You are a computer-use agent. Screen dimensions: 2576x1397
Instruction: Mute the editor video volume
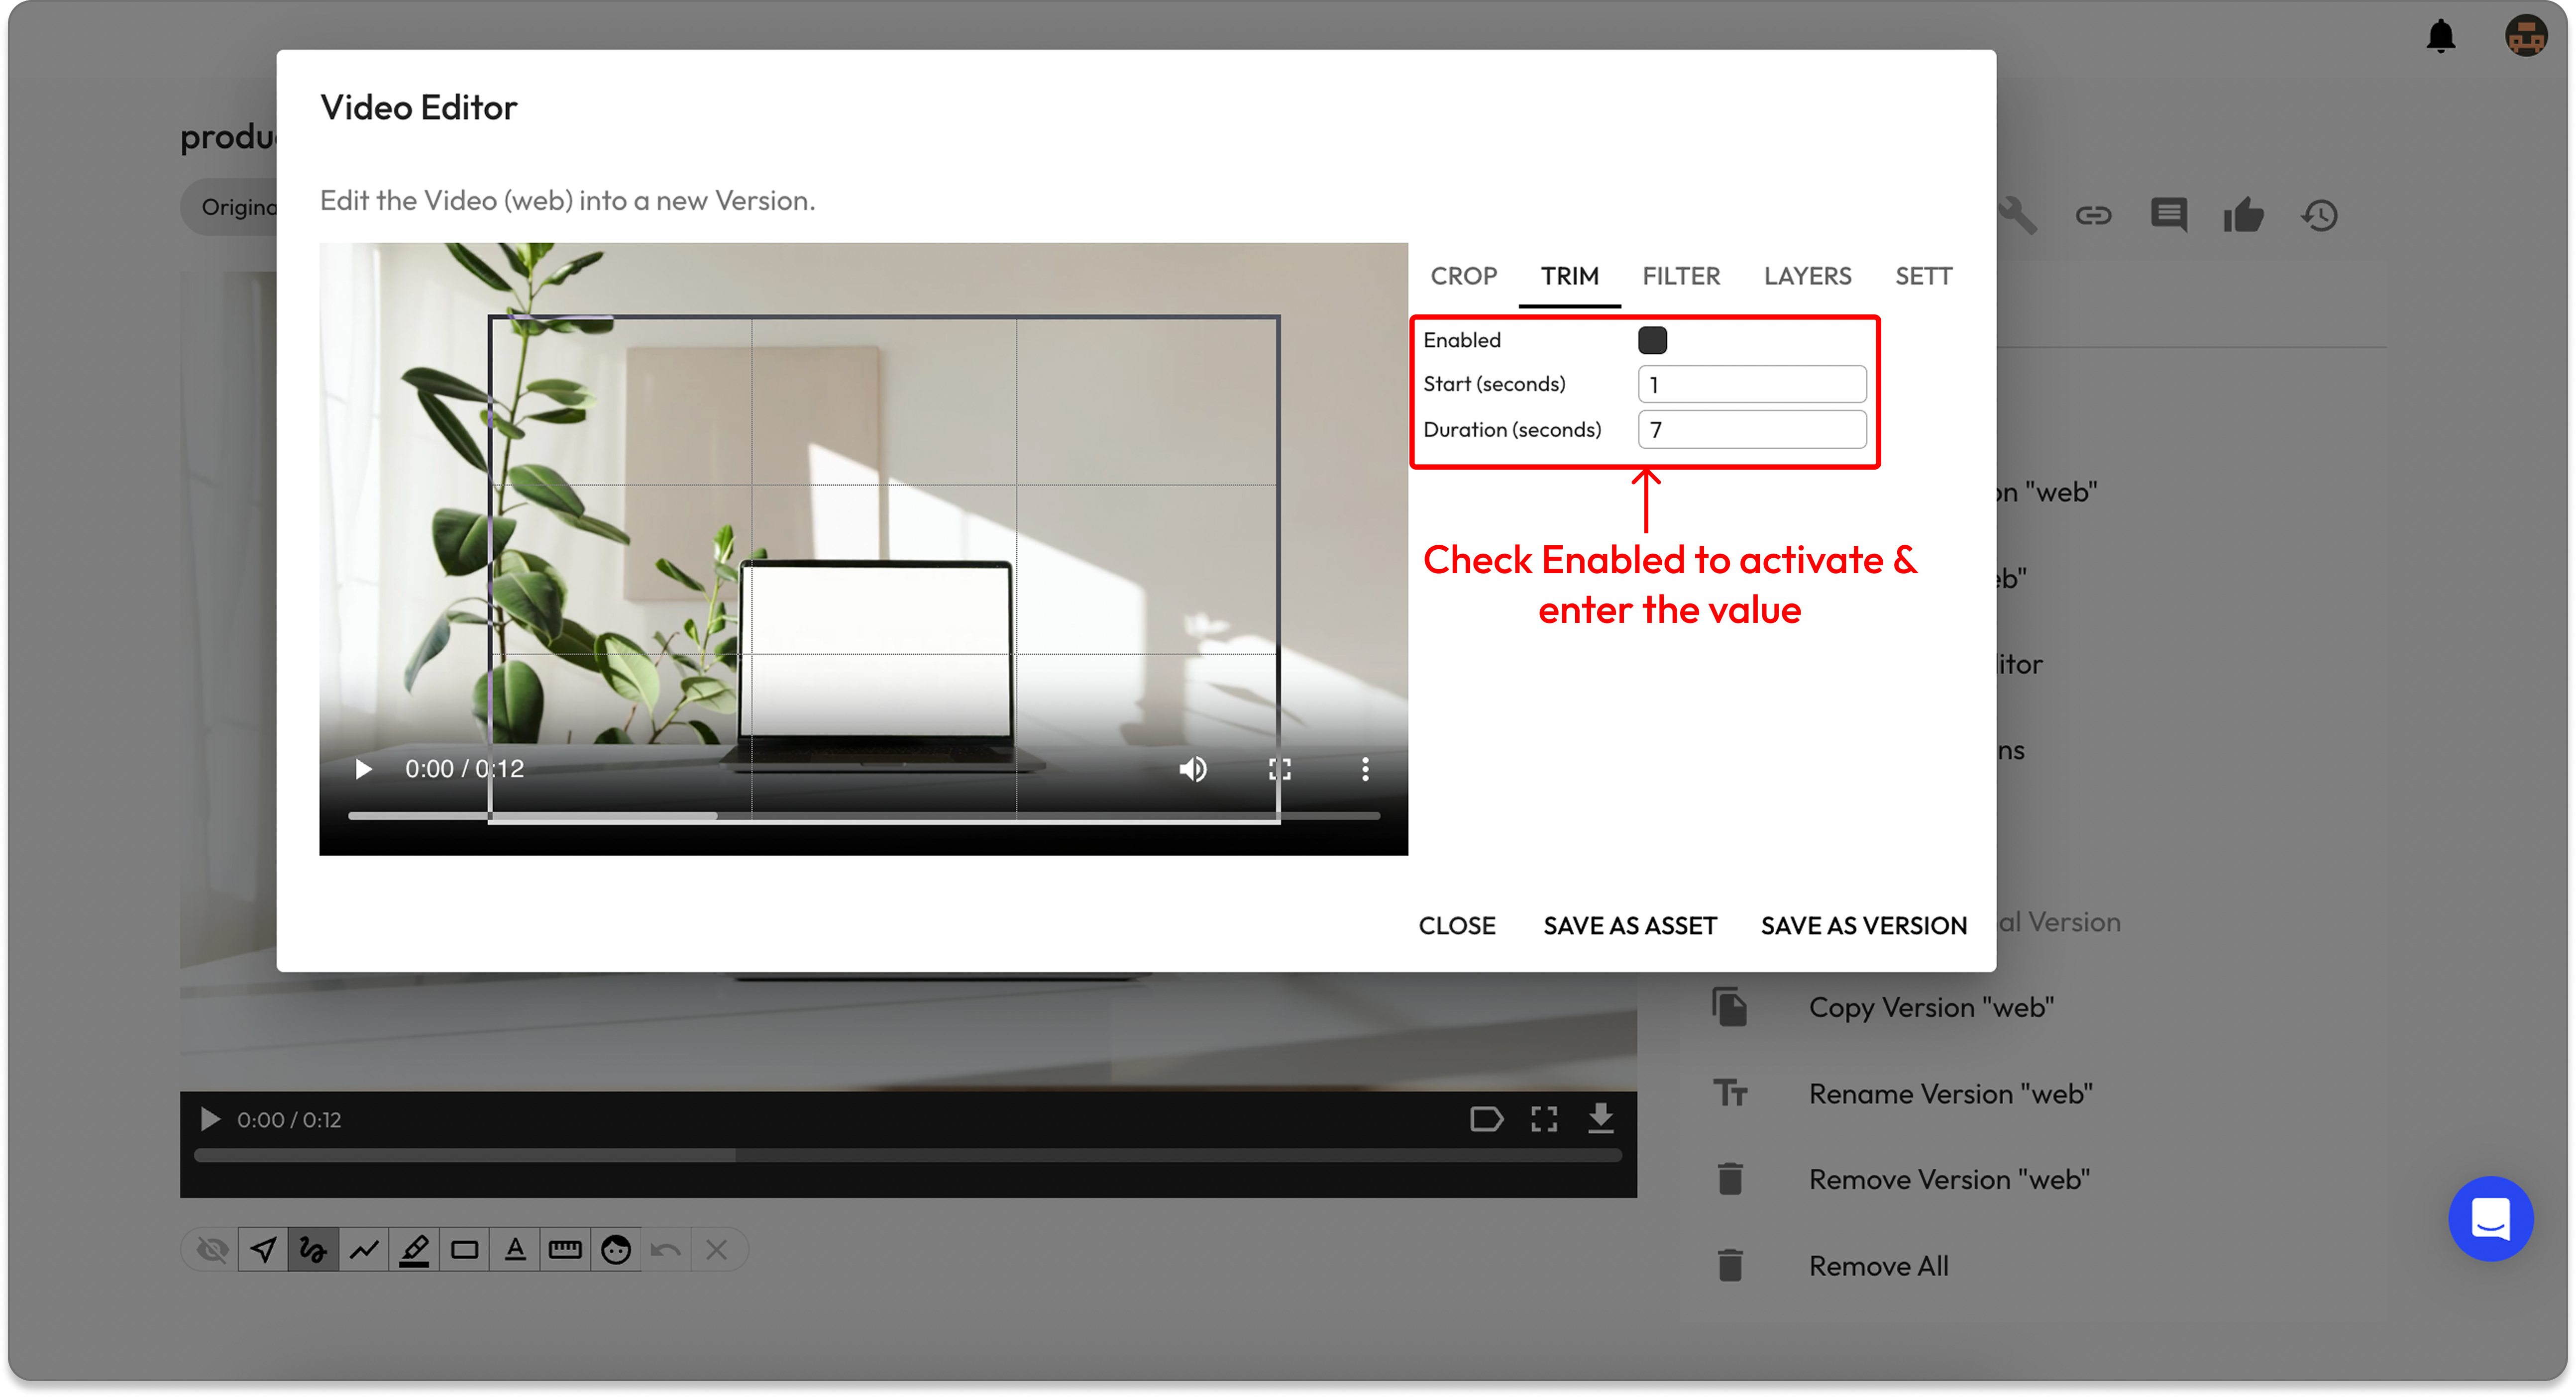[1192, 769]
